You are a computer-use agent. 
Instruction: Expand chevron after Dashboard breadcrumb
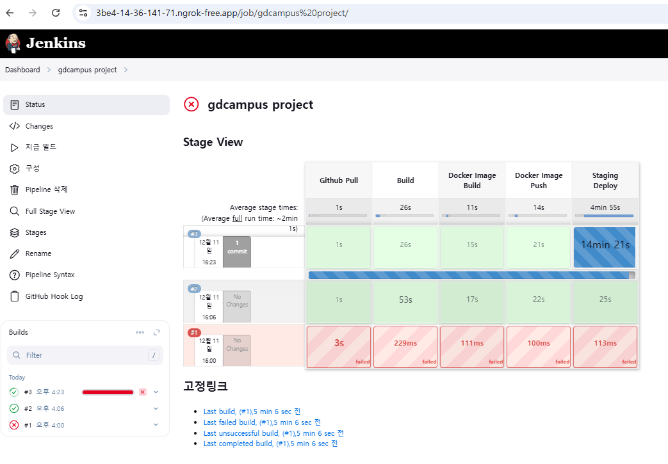click(x=49, y=70)
